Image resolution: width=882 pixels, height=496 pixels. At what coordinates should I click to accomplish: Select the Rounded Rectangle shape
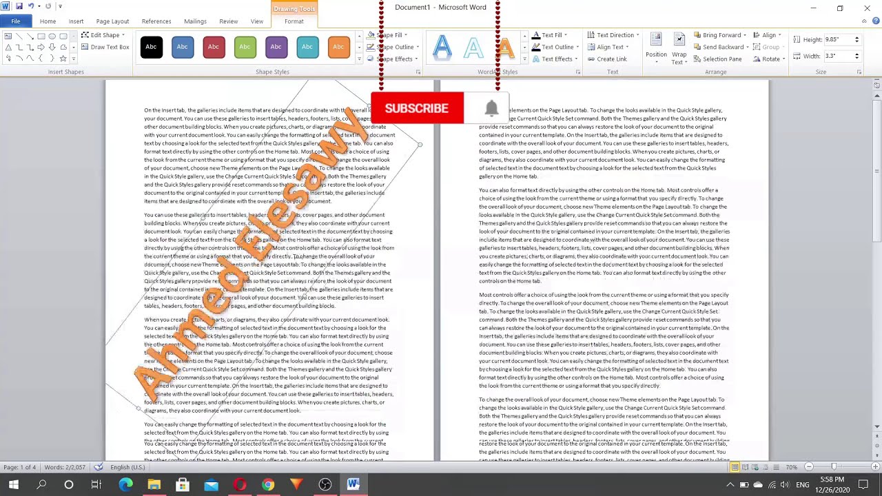tap(63, 36)
